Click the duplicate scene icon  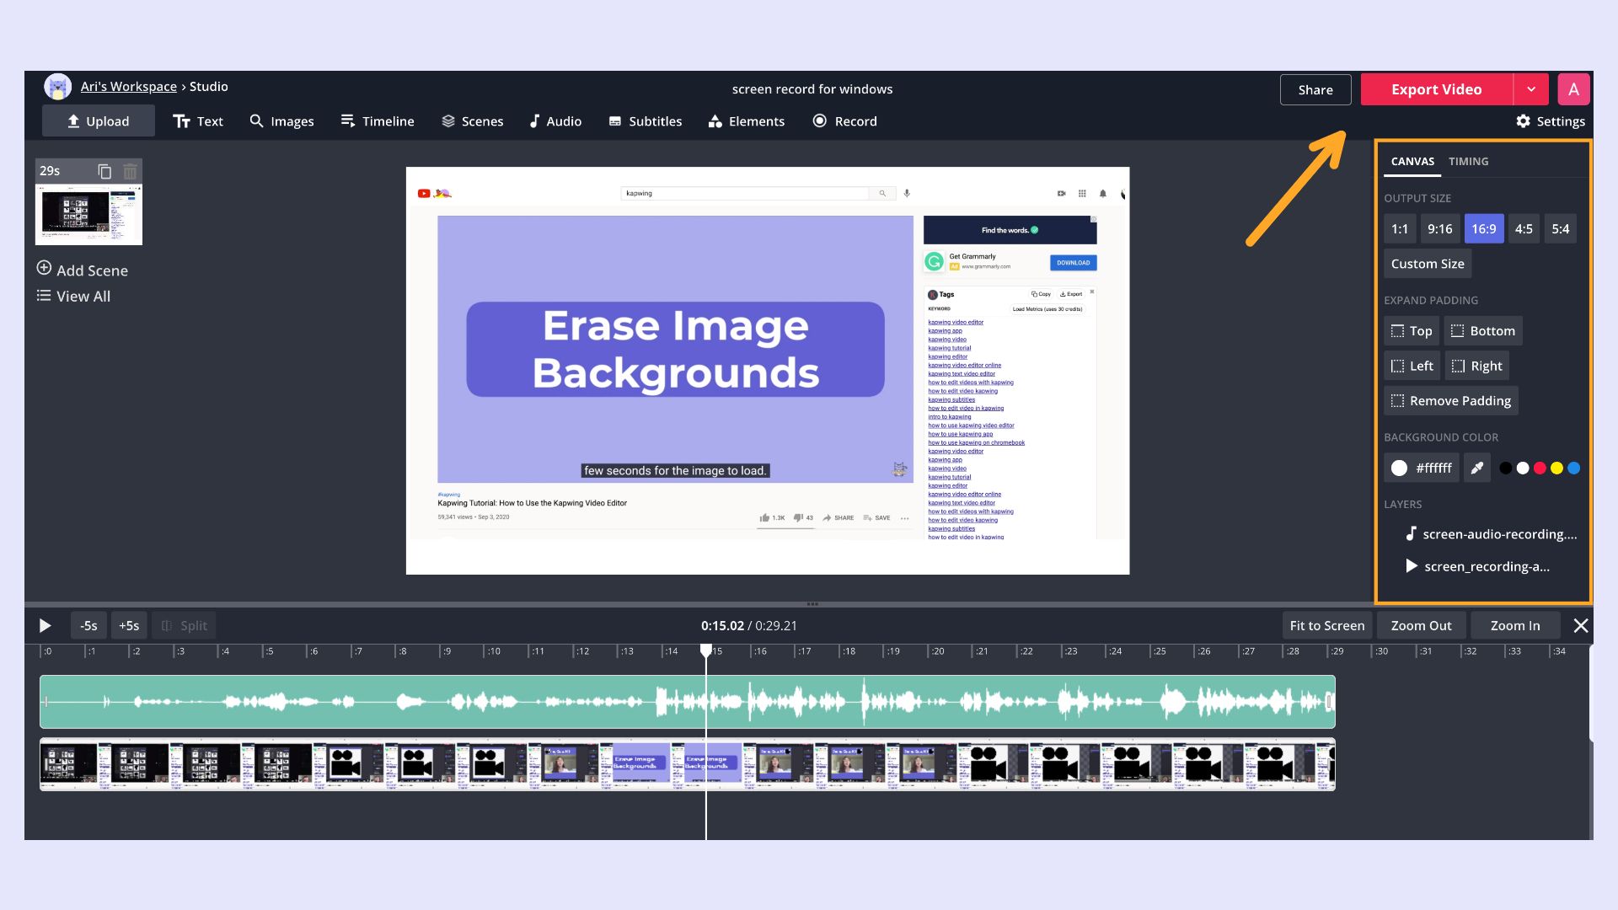point(104,171)
